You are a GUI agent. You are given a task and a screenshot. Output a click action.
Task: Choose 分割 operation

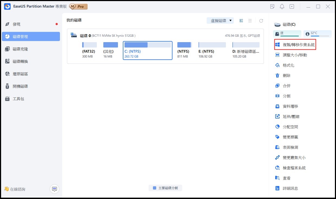tap(283, 96)
